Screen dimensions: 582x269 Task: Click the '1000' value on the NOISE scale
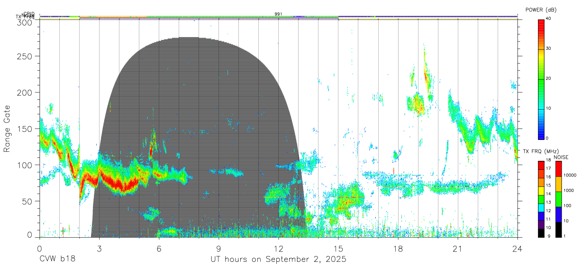coord(569,191)
